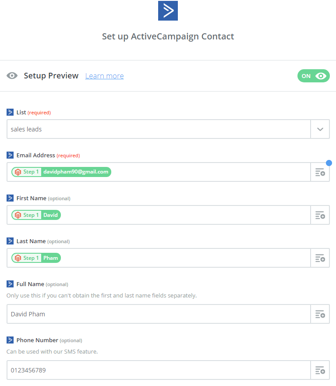The width and height of the screenshot is (336, 386).
Task: Click empty area of Email Address field
Action: click(x=210, y=172)
